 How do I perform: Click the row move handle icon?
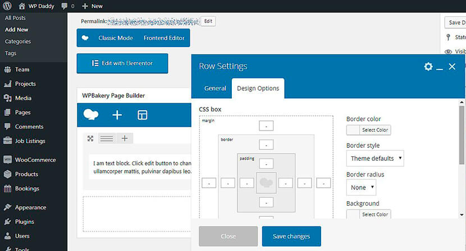point(90,138)
